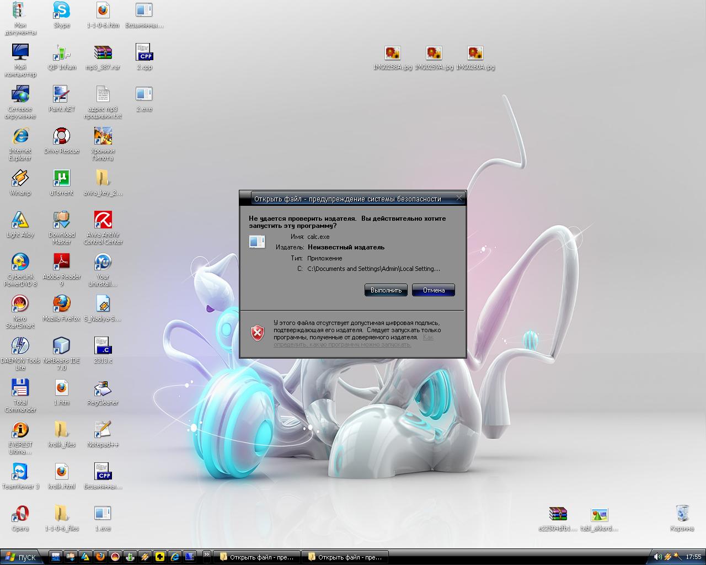Open volume control in system tray
This screenshot has height=565, width=706.
point(658,557)
